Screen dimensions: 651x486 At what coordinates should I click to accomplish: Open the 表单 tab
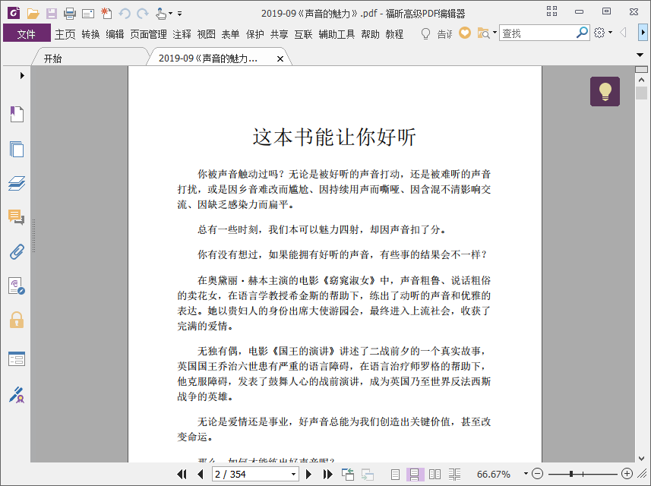coord(230,34)
